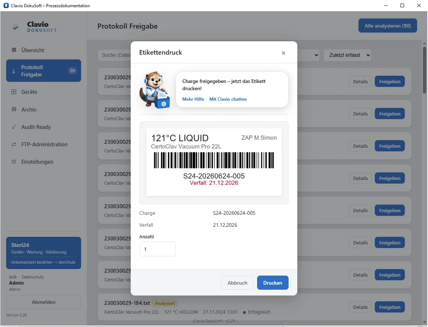Click the Einstellungen gear icon
The width and height of the screenshot is (428, 327).
tap(14, 162)
